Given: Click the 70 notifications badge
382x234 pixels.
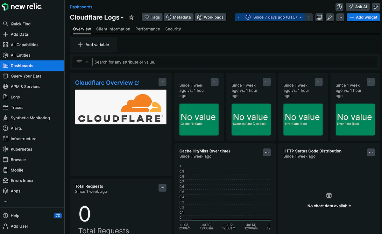Looking at the screenshot, I should coord(58,216).
